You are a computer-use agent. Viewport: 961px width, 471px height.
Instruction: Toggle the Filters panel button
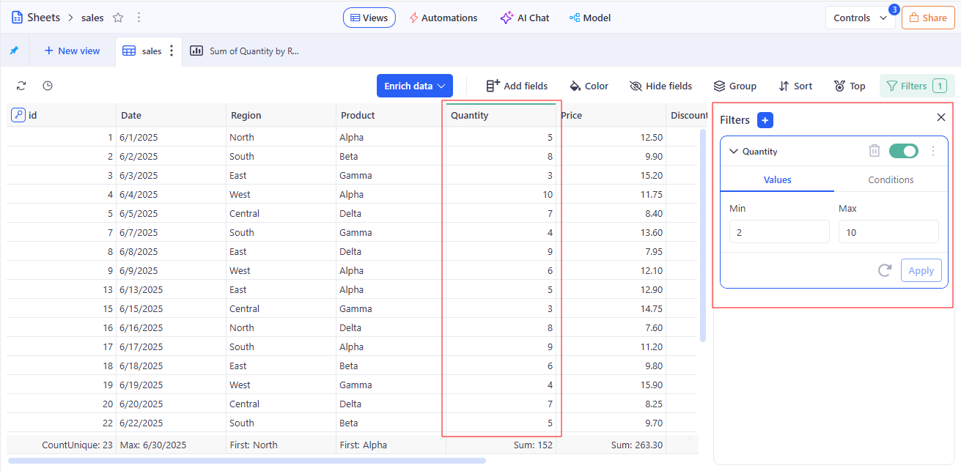pos(916,86)
